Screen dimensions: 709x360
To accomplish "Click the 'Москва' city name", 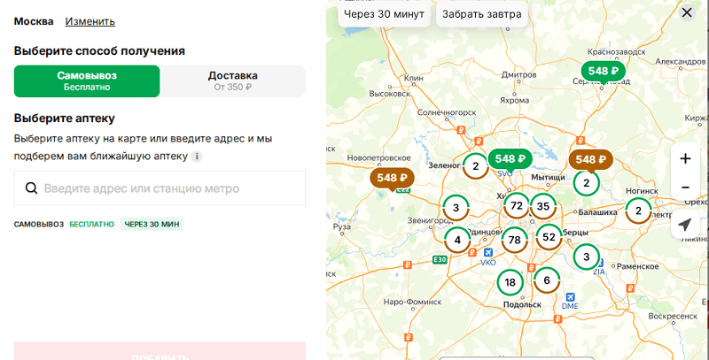I will click(34, 21).
